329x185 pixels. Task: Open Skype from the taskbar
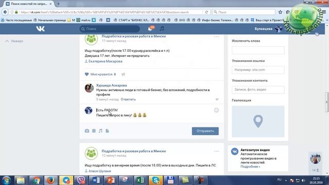click(x=155, y=180)
